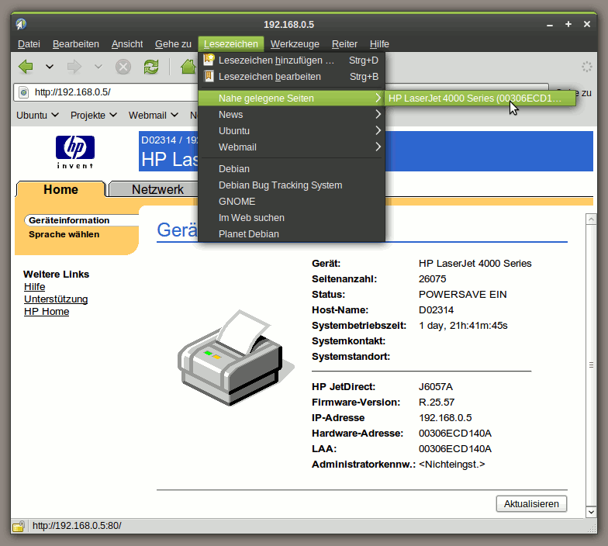Open the Hilfe link under Weitere Links

(x=34, y=287)
